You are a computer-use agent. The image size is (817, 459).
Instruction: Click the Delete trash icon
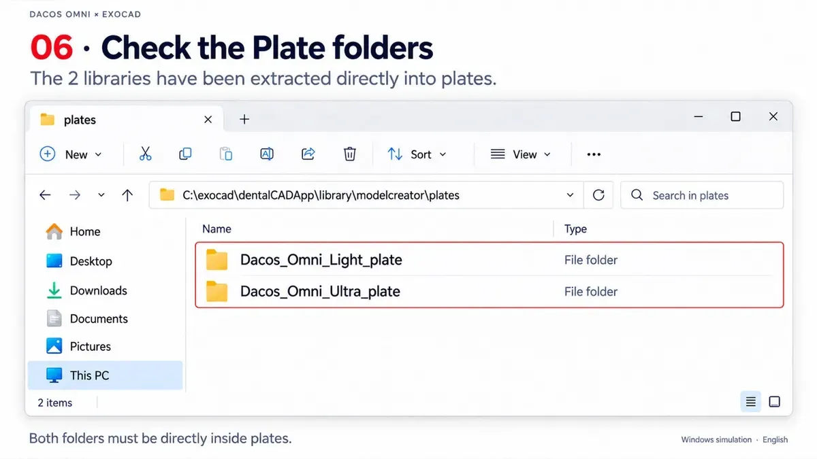[350, 154]
